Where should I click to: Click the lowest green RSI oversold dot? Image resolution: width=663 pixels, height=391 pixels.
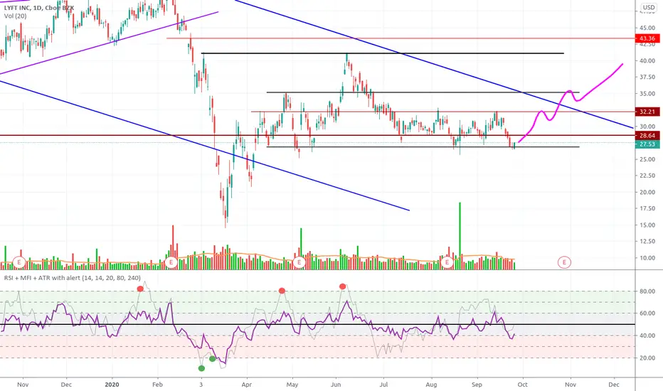(x=201, y=368)
